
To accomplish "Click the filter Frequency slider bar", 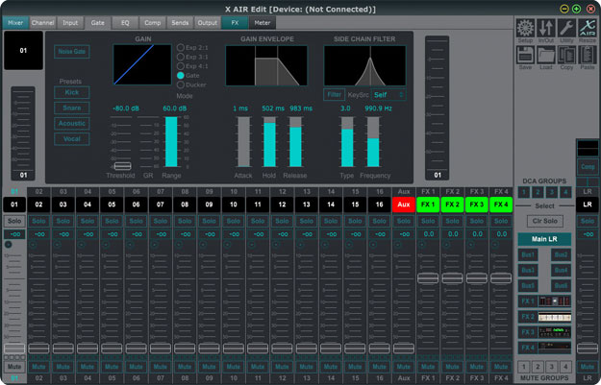I will [373, 141].
